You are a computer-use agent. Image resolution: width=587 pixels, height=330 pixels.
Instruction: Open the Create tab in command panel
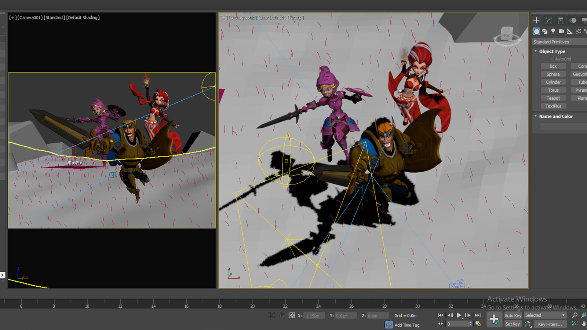[536, 21]
